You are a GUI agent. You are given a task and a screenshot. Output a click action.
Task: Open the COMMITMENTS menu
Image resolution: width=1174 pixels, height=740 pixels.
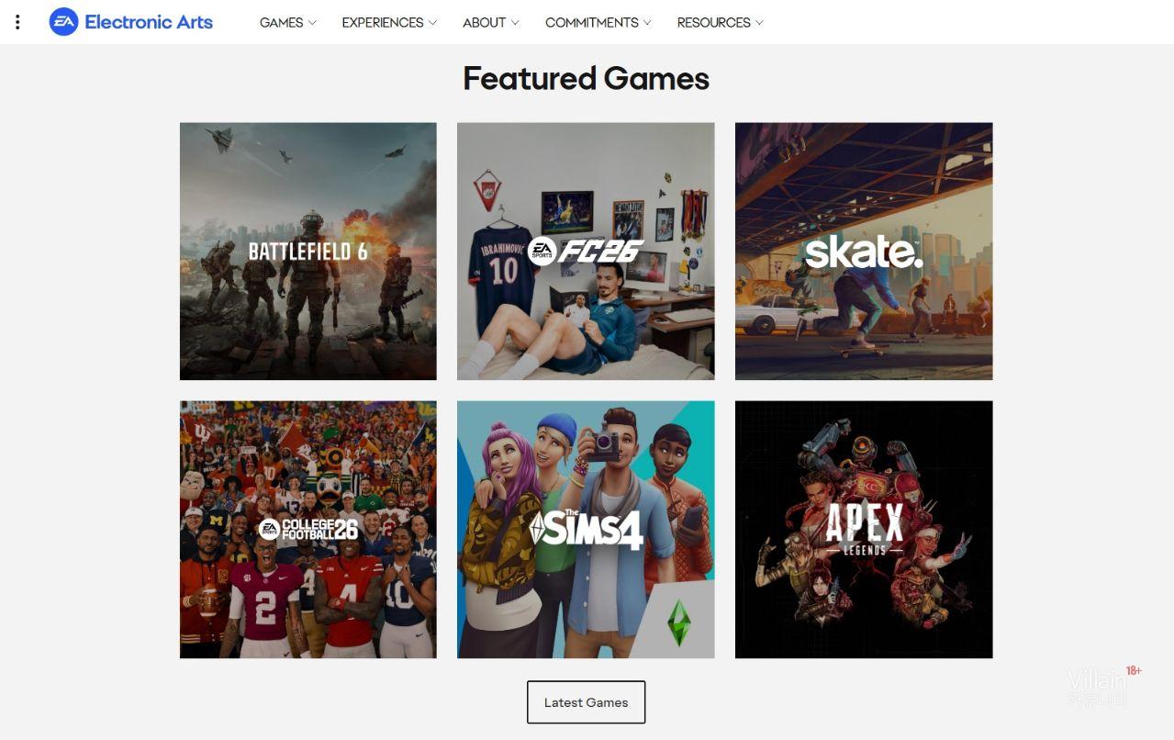coord(598,22)
